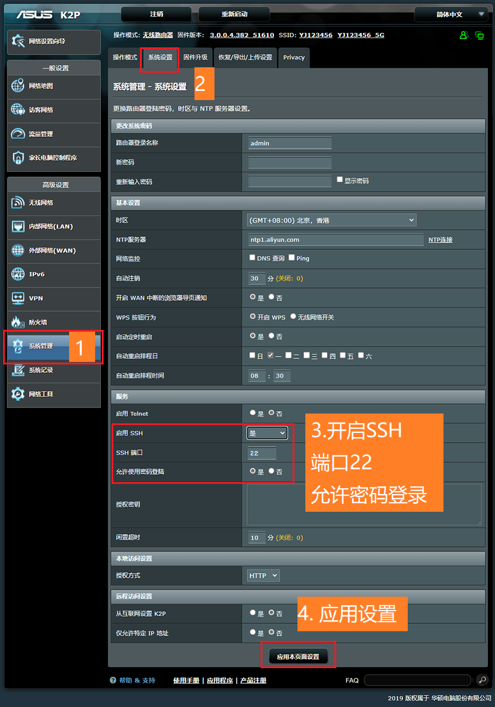Open the Privacy tab
Viewport: 495px width, 707px height.
[x=294, y=58]
